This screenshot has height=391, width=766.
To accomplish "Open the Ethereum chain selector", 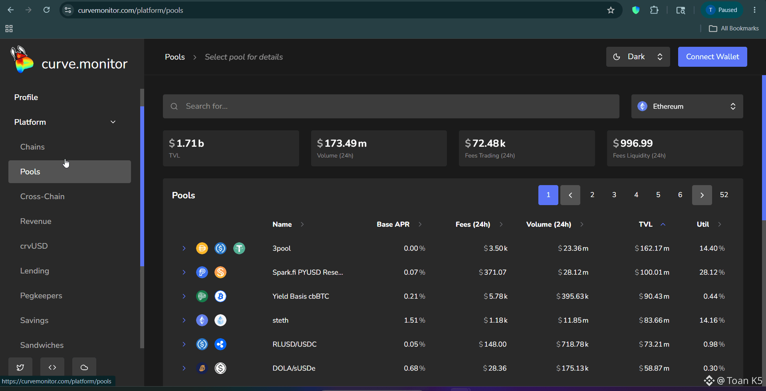I will pyautogui.click(x=687, y=106).
